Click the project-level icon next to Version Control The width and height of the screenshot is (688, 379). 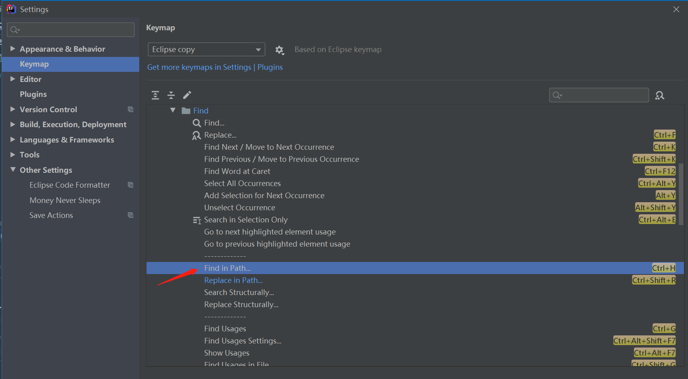(x=130, y=109)
